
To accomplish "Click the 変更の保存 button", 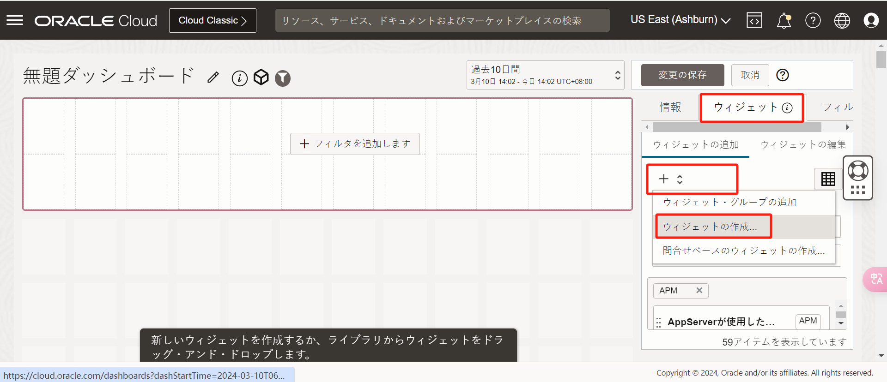I will pos(682,75).
